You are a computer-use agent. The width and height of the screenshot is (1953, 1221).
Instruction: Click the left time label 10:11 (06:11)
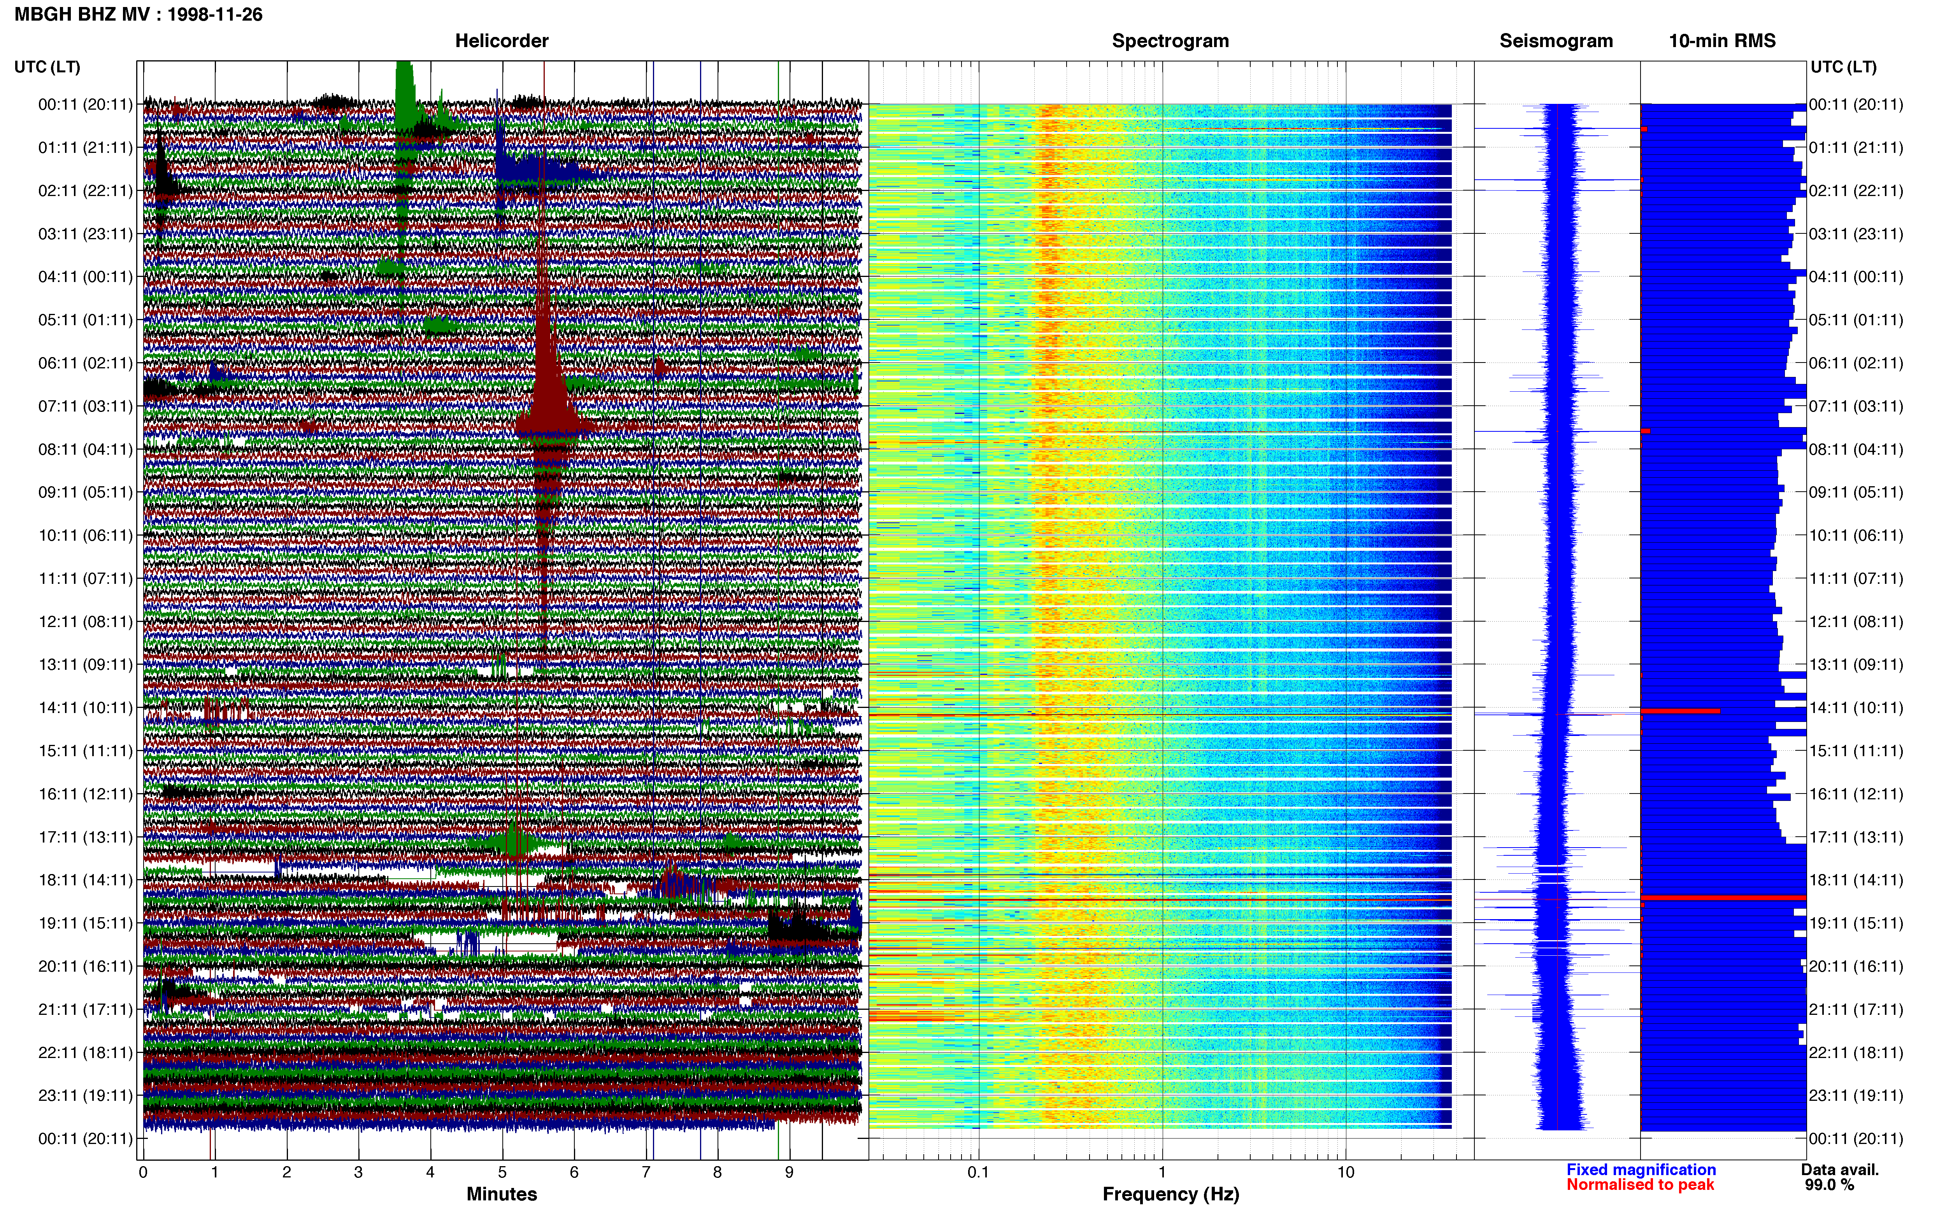[x=86, y=534]
